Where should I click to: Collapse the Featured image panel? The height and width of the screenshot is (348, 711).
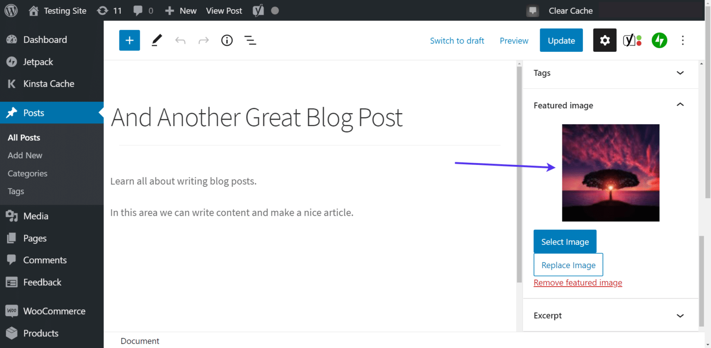point(680,105)
